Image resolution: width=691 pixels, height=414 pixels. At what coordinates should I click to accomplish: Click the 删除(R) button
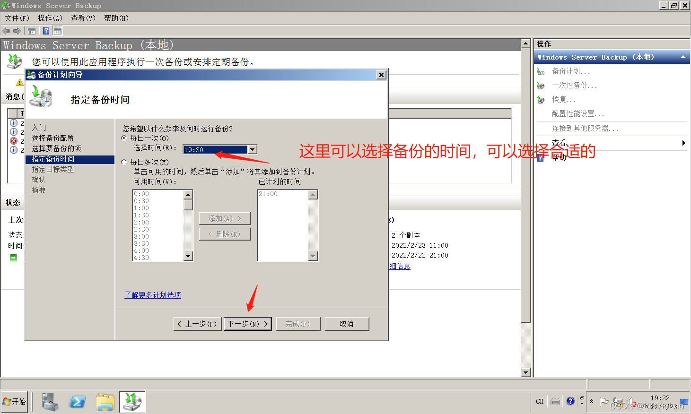[225, 234]
